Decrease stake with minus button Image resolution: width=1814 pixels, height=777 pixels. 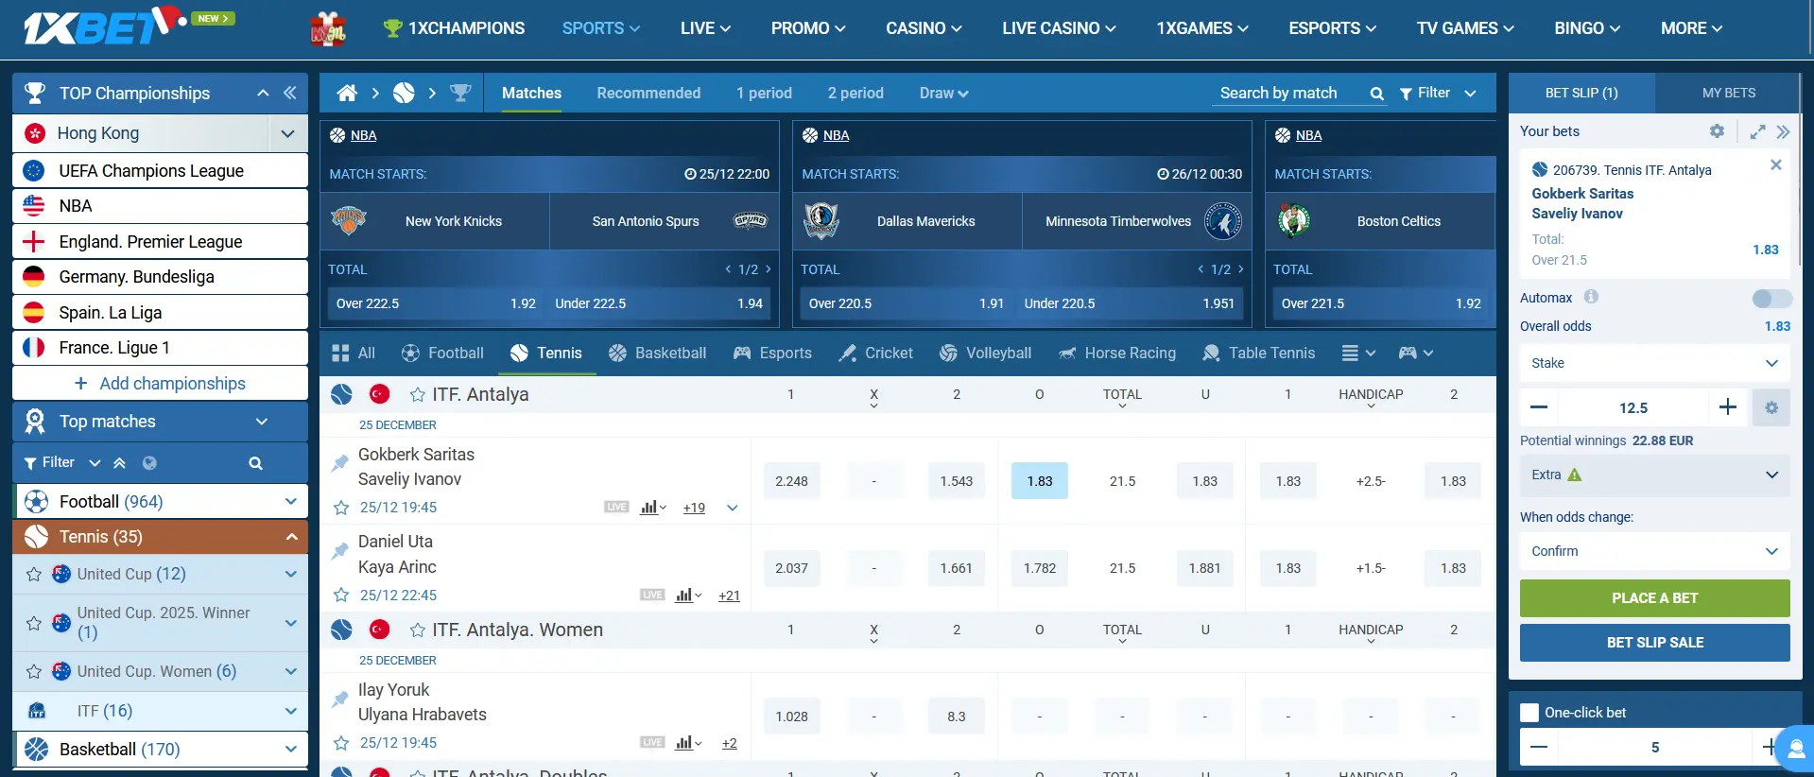(x=1539, y=407)
